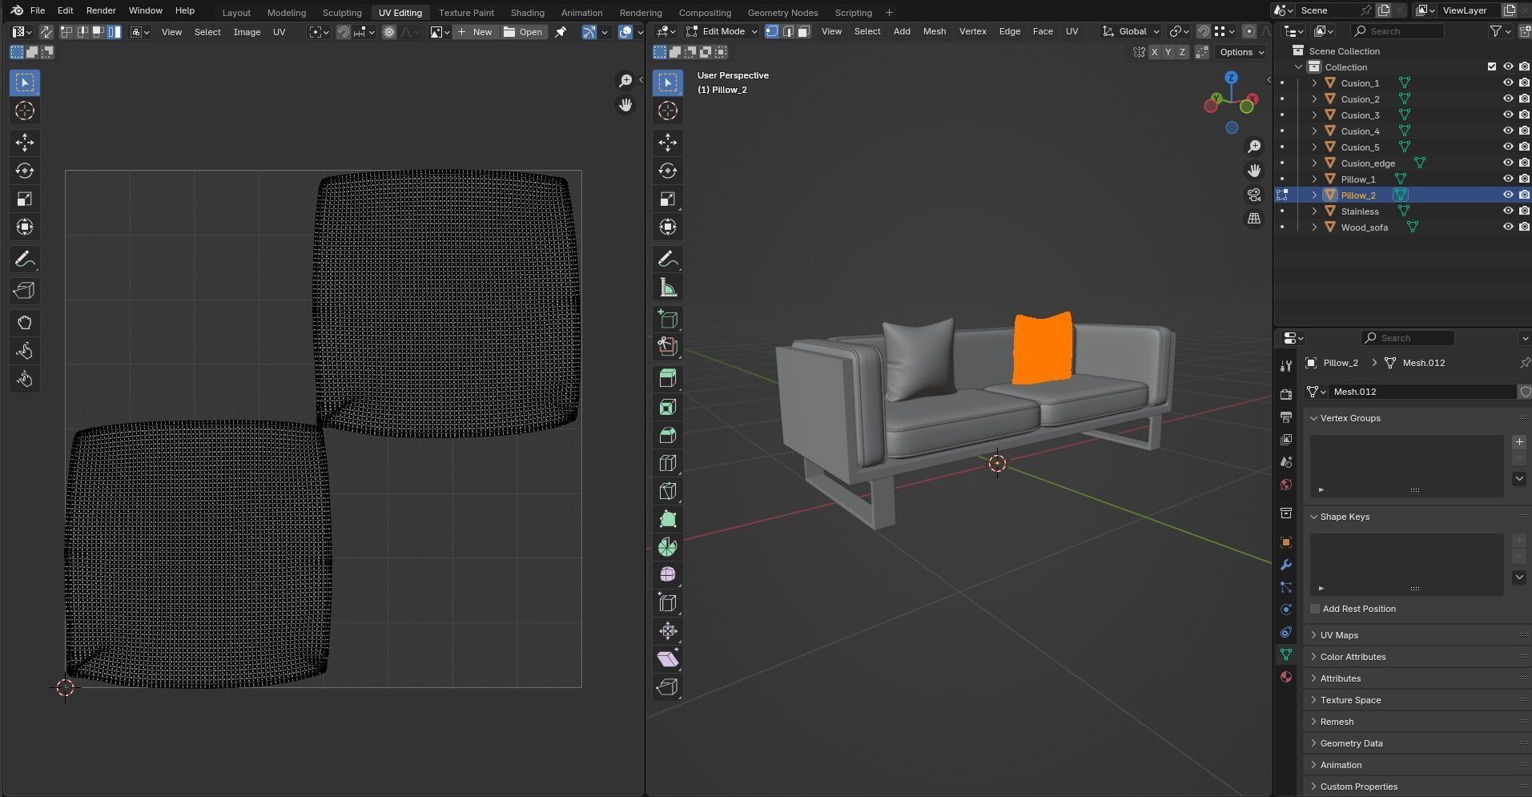Open the World properties tab

point(1286,485)
